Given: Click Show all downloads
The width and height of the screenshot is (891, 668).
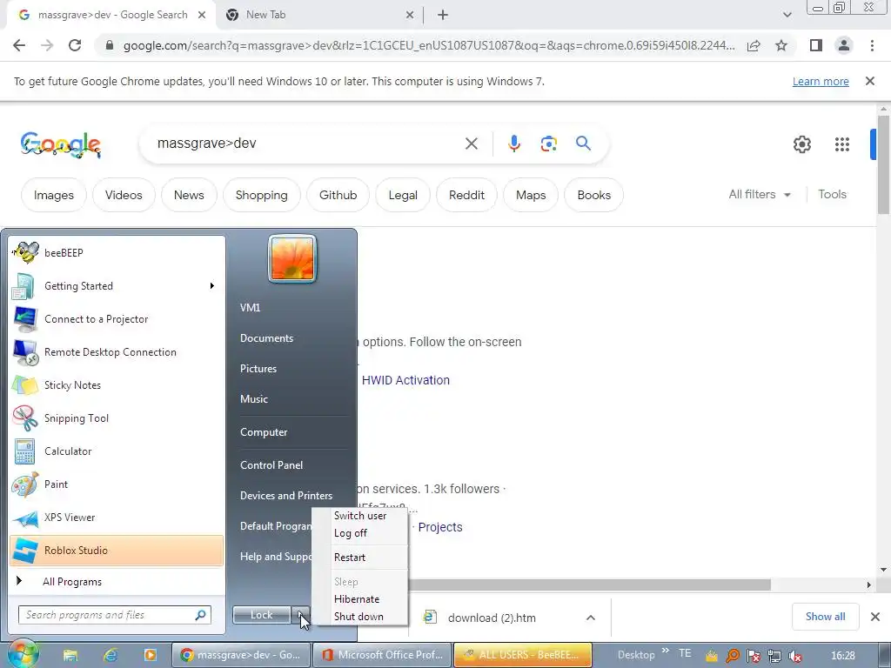Looking at the screenshot, I should pyautogui.click(x=825, y=617).
